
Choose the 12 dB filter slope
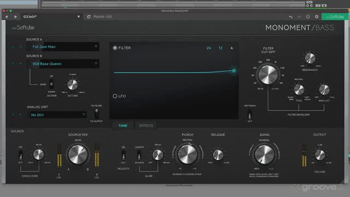pyautogui.click(x=220, y=48)
